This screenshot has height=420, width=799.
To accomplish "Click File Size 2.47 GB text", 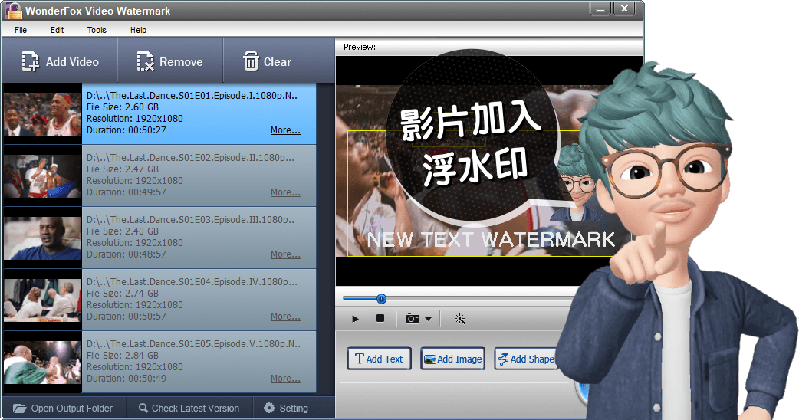I will [122, 169].
